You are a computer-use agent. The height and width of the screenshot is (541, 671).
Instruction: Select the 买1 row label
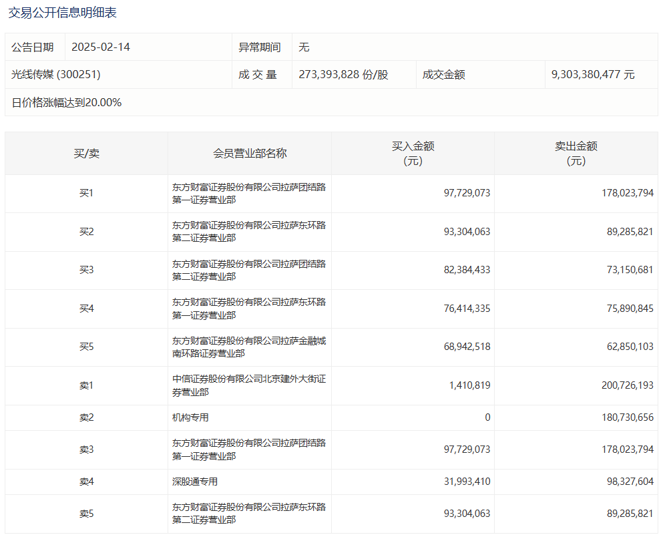tap(86, 194)
